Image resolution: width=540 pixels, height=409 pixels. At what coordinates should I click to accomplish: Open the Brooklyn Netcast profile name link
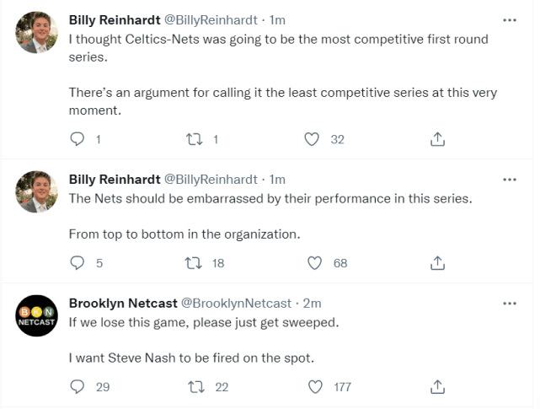tap(121, 303)
